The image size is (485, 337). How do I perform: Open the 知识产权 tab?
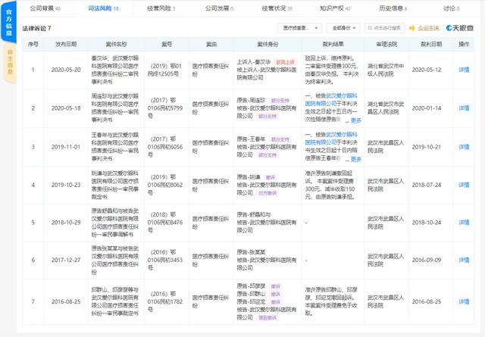(x=335, y=8)
